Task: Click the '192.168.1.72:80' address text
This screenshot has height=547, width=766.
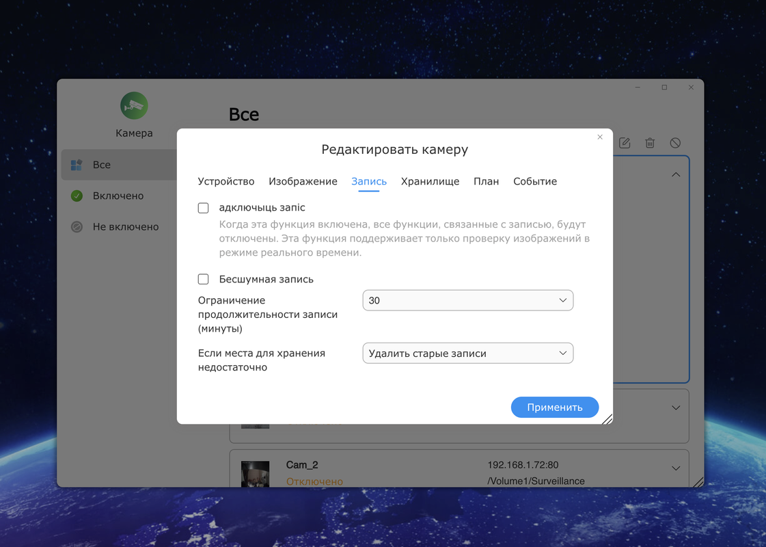Action: [523, 465]
